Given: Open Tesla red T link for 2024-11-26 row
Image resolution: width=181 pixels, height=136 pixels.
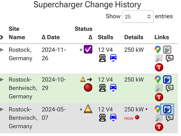Looking at the screenshot, I should point(159,67).
